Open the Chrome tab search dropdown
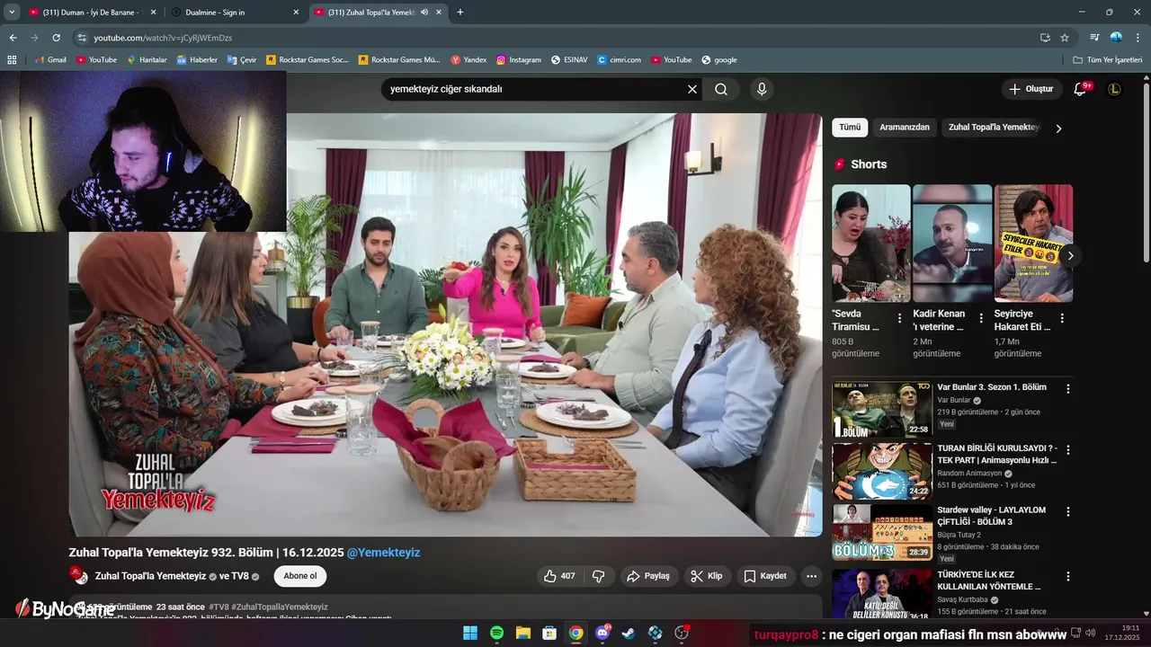The height and width of the screenshot is (647, 1151). click(12, 13)
